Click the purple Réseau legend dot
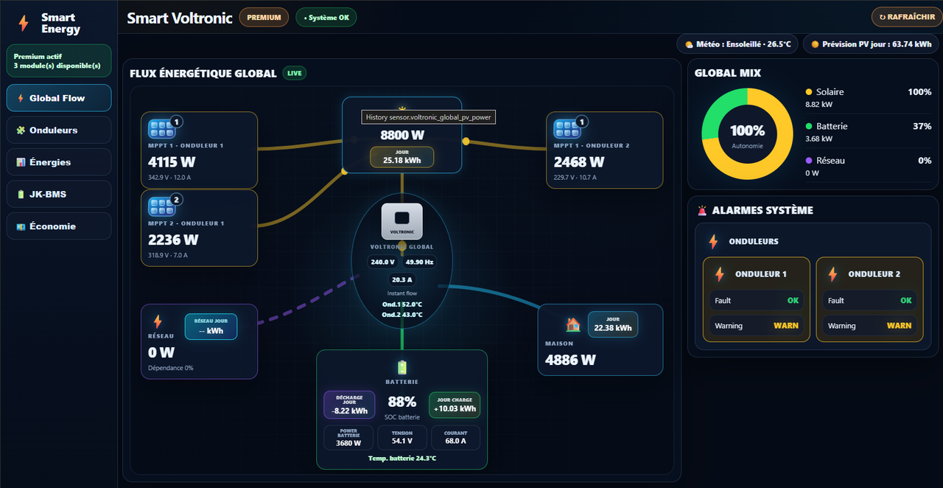 809,161
